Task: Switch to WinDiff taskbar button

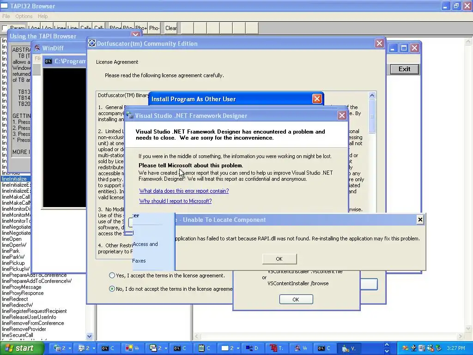Action: 301,348
